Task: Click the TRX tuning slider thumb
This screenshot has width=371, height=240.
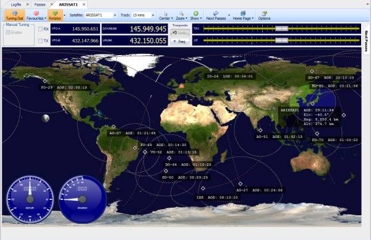Action: pyautogui.click(x=281, y=28)
